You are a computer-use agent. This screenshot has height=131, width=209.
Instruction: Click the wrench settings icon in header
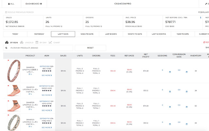tap(206, 4)
